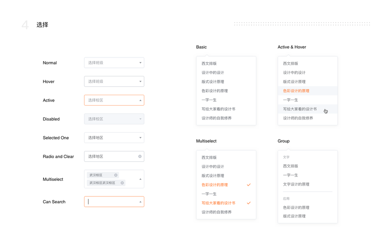Open the Hover state 选择班级 dropdown
The image size is (386, 241).
pyautogui.click(x=114, y=82)
